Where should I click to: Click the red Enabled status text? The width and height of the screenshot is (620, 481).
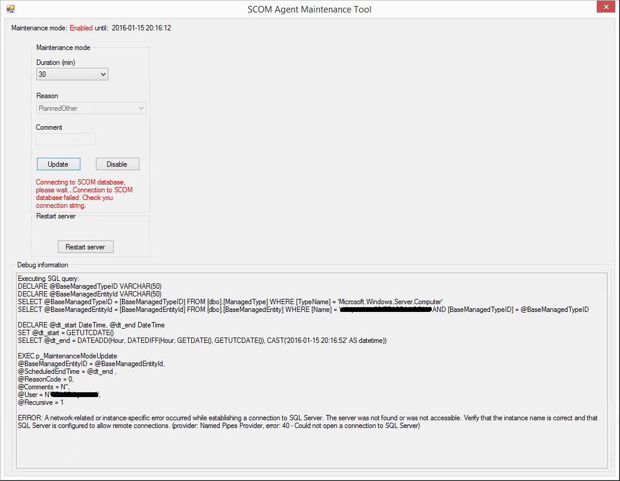pyautogui.click(x=81, y=28)
